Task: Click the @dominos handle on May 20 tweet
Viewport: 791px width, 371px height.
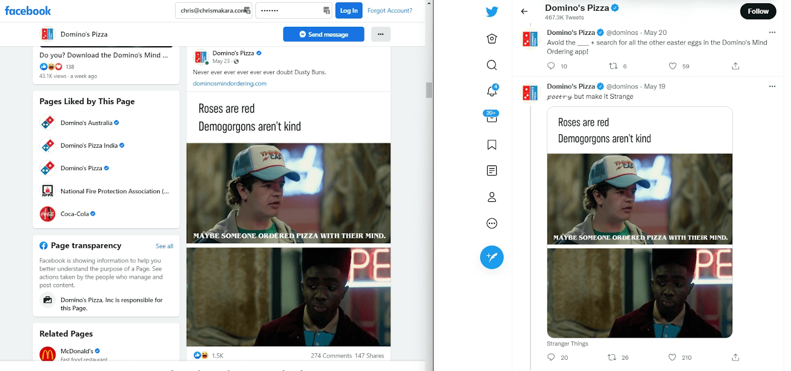Action: point(622,33)
